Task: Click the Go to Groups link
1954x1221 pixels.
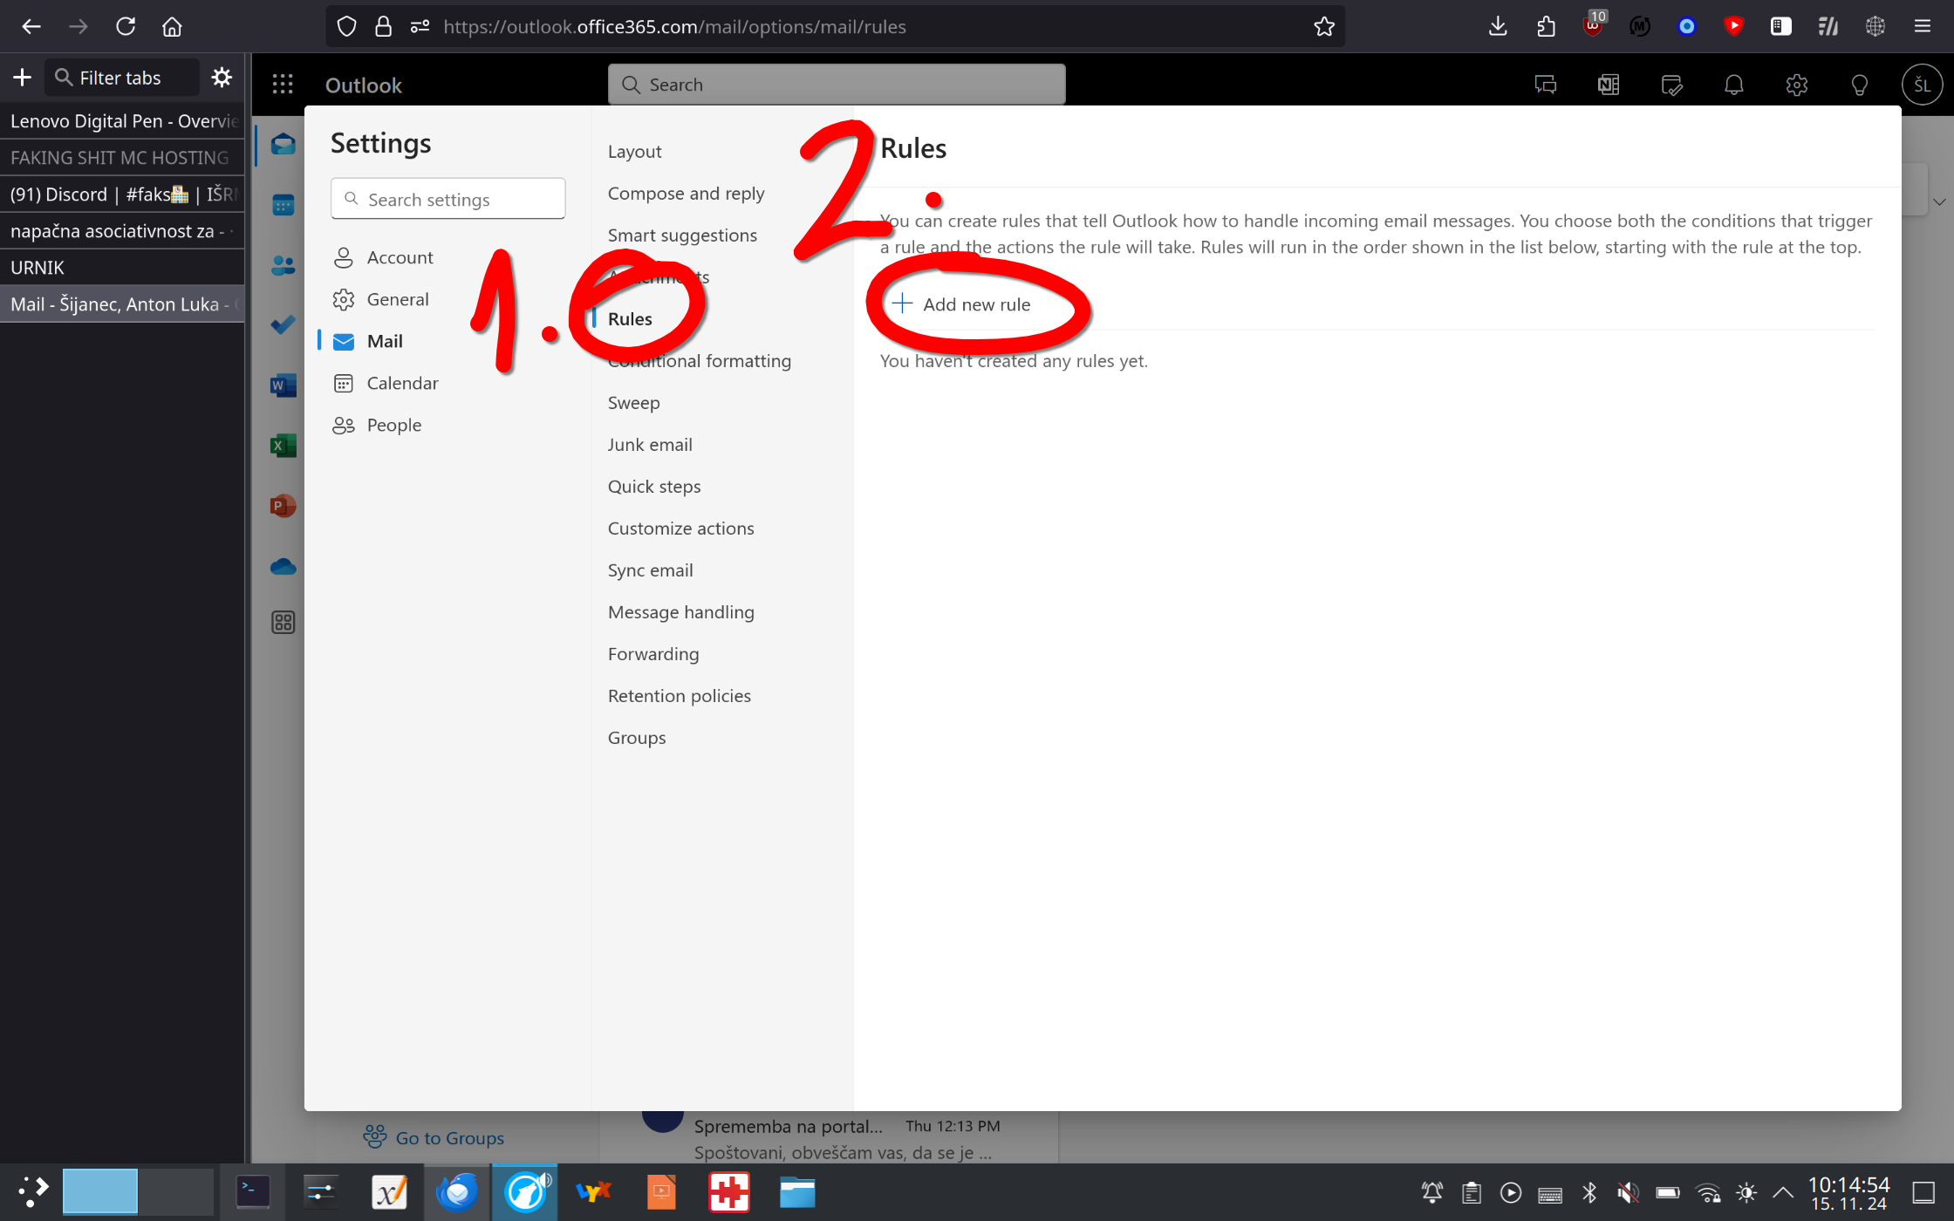Action: 449,1138
